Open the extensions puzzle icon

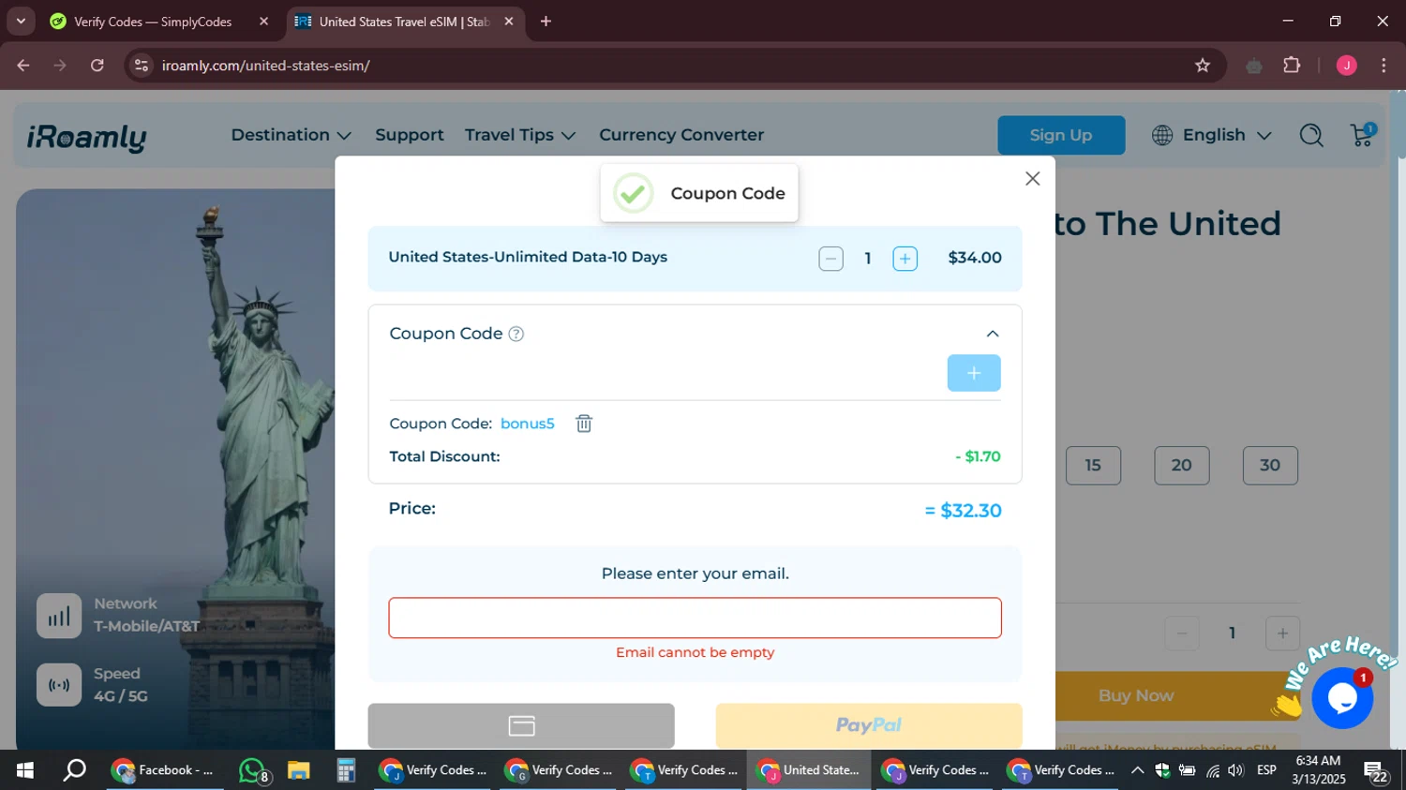coord(1292,66)
